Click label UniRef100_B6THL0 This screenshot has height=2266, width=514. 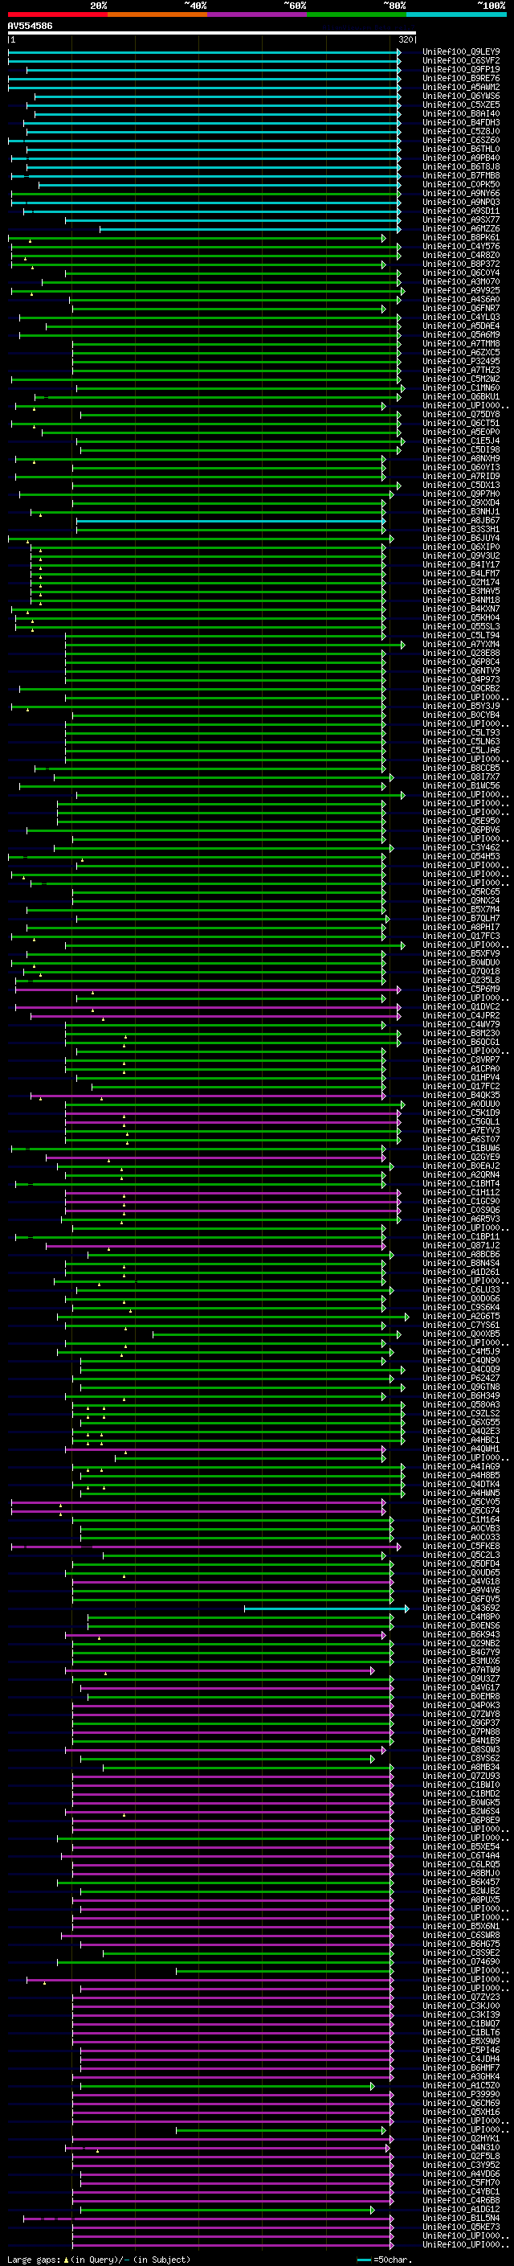tap(461, 150)
